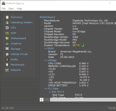Click the version text 'v1.30.730'
Viewport: 116px width, 111px height.
click(x=7, y=108)
